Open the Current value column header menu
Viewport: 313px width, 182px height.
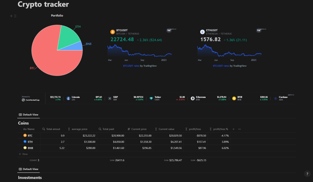(x=165, y=129)
